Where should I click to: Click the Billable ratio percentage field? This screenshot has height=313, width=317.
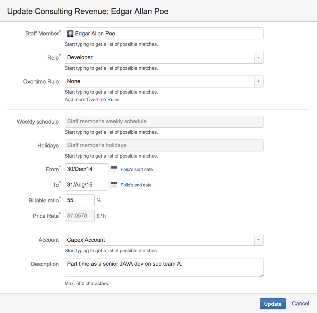[x=80, y=200]
